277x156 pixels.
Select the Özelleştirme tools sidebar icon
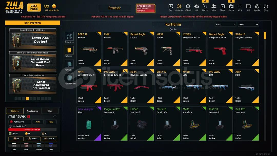pyautogui.click(x=69, y=36)
